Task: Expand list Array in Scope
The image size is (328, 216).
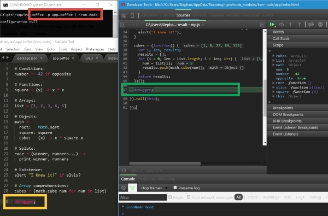Action: [x=273, y=61]
